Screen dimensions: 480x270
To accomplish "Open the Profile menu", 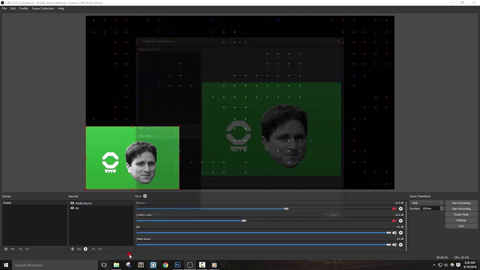I will pos(24,8).
